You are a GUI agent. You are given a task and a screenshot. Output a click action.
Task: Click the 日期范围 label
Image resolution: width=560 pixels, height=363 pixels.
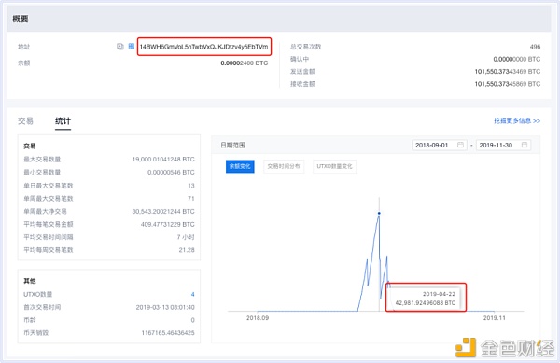(232, 146)
